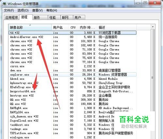Select the csrss.exe process
The image size is (163, 139).
pos(73,66)
